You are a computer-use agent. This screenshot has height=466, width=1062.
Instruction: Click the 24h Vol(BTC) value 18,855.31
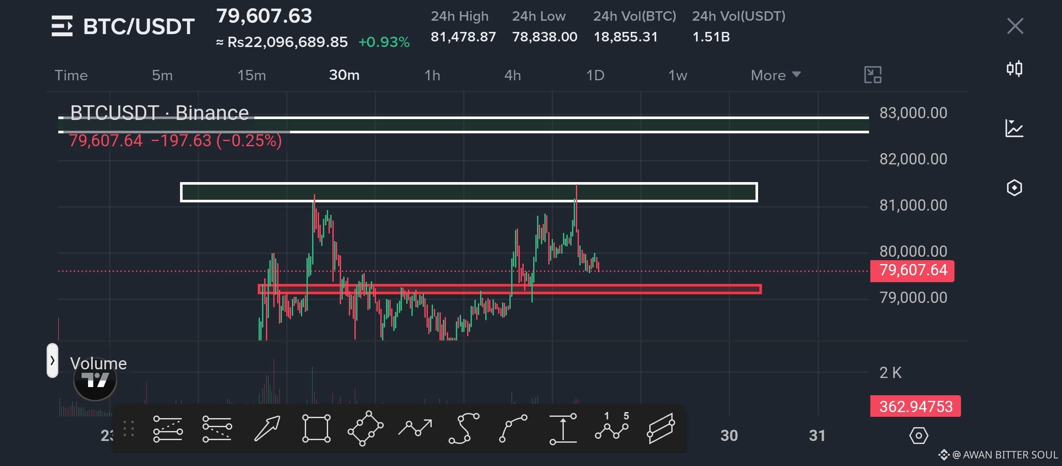click(x=626, y=37)
